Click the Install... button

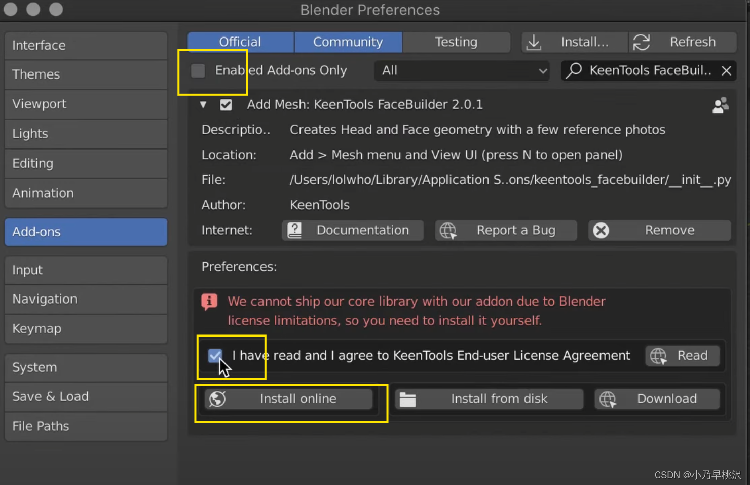(575, 42)
